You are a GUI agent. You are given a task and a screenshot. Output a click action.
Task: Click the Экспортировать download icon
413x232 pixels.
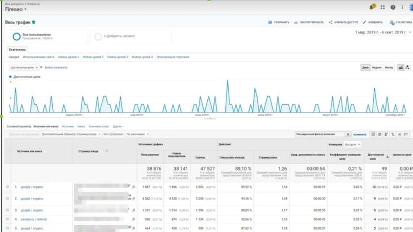coord(296,23)
